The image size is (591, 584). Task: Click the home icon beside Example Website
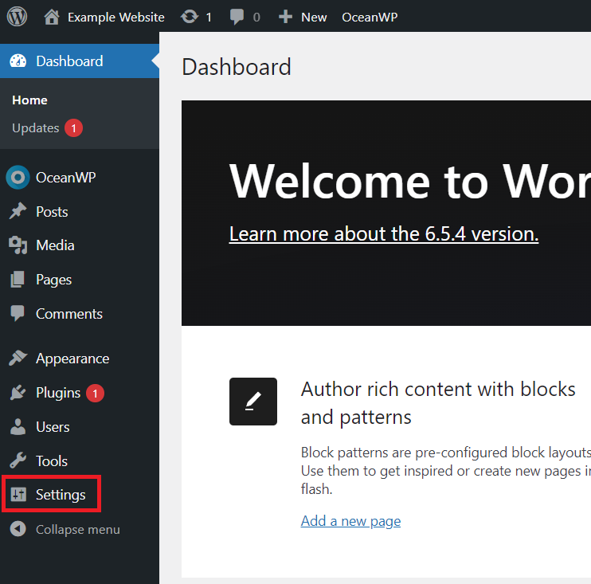click(52, 17)
